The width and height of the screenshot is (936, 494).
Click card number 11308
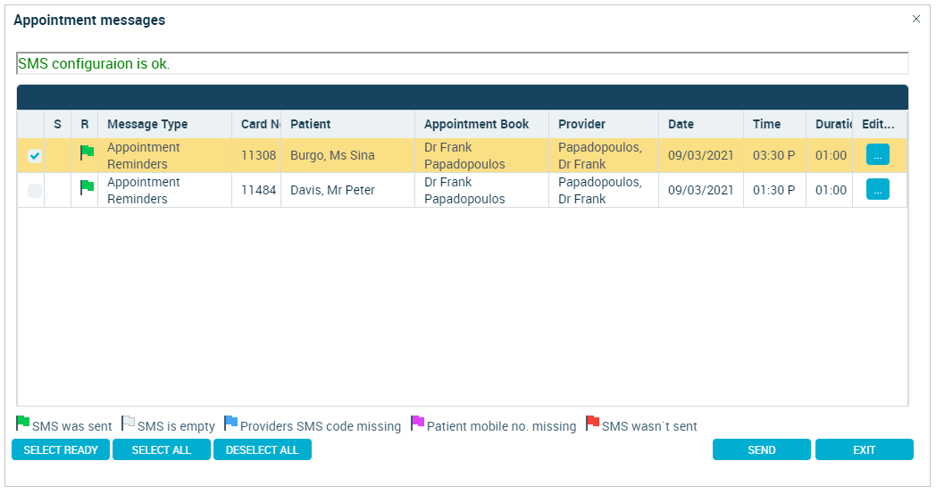click(x=256, y=155)
